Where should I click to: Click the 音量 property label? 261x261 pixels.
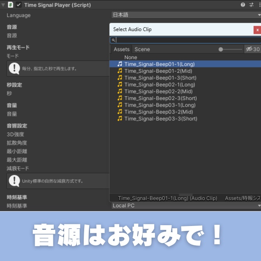(12, 114)
